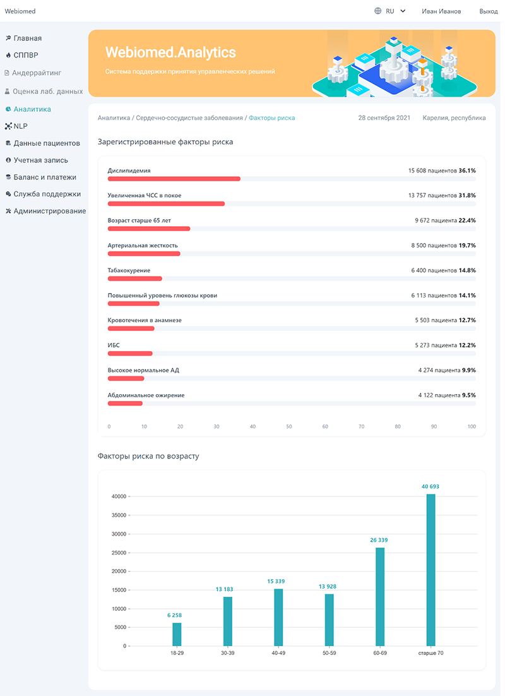Click the pie chart icon beside Аналитика
Screen dimensions: 505x696
coord(8,109)
